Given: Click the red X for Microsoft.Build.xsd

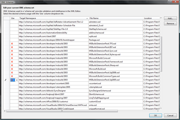Looking at the screenshot, I should (12, 69).
